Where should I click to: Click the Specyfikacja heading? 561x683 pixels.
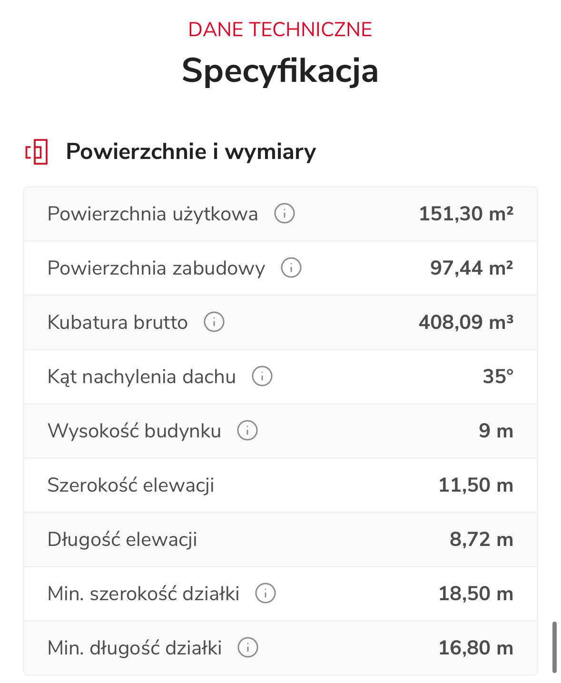click(280, 71)
